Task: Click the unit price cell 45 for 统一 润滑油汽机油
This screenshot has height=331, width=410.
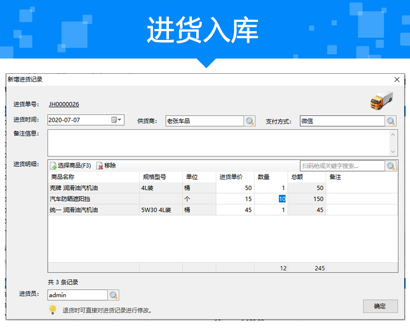Action: 235,210
